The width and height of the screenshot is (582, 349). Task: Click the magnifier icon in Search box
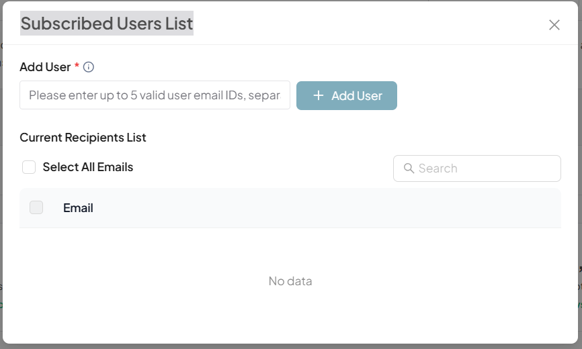coord(409,168)
